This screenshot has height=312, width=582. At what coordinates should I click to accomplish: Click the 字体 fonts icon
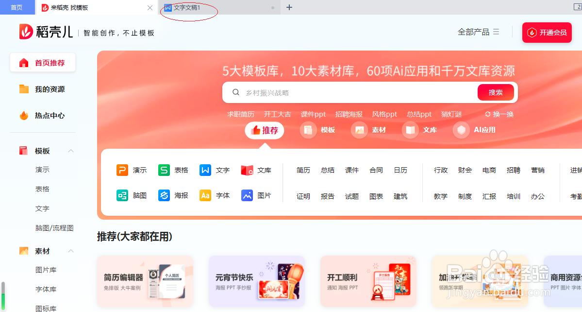[205, 196]
